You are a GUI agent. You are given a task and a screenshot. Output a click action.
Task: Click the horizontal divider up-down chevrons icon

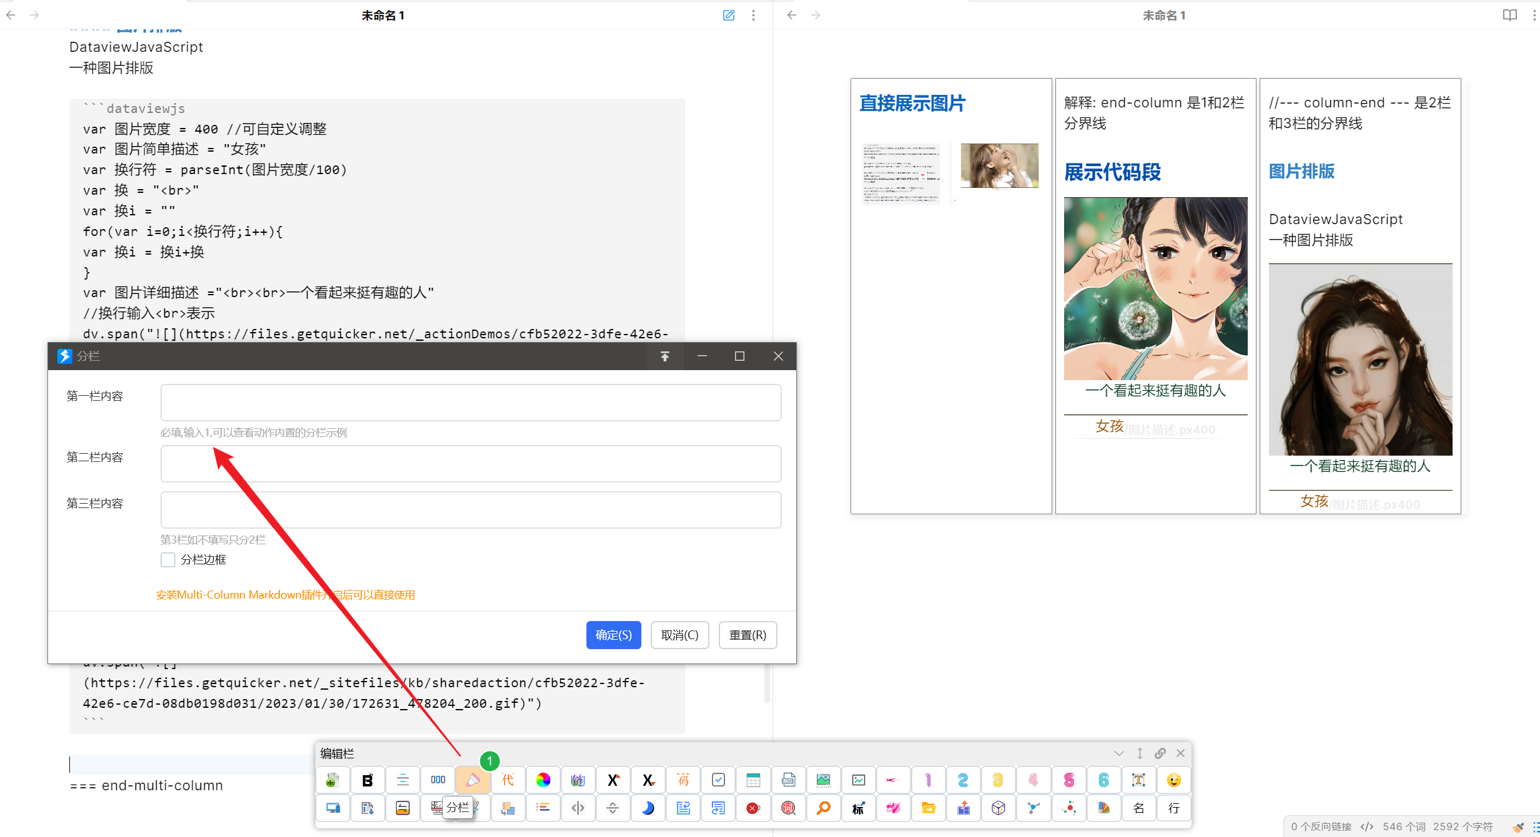613,808
